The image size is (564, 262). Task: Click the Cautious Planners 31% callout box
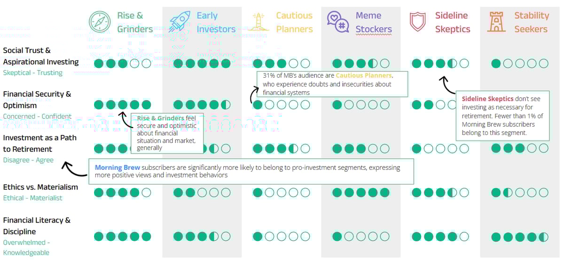click(332, 84)
